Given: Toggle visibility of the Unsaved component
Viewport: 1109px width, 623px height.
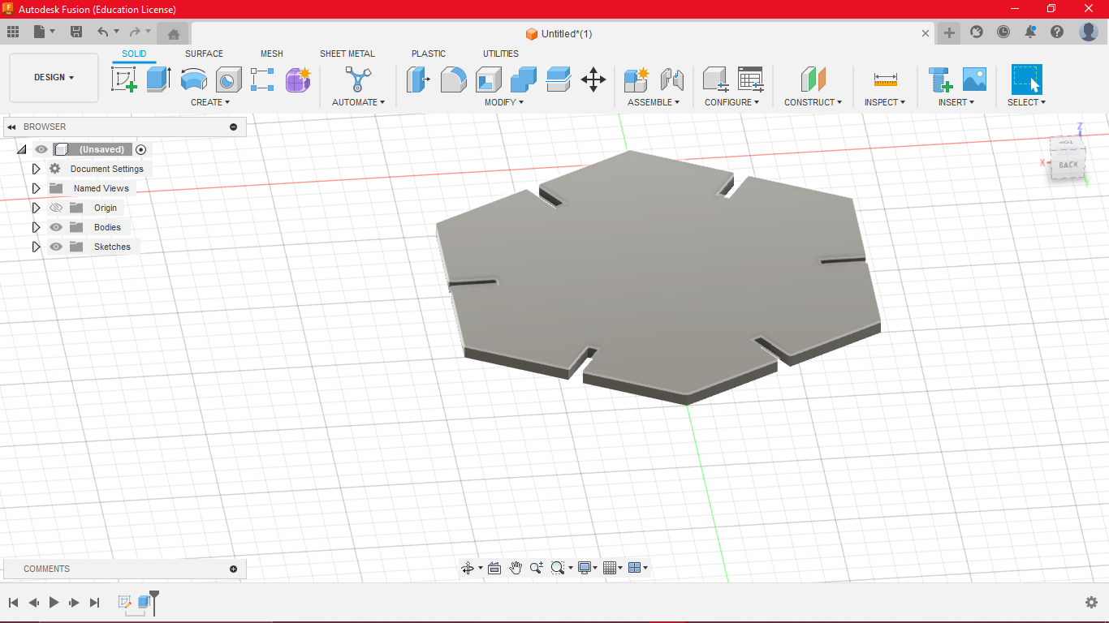Looking at the screenshot, I should pyautogui.click(x=41, y=149).
